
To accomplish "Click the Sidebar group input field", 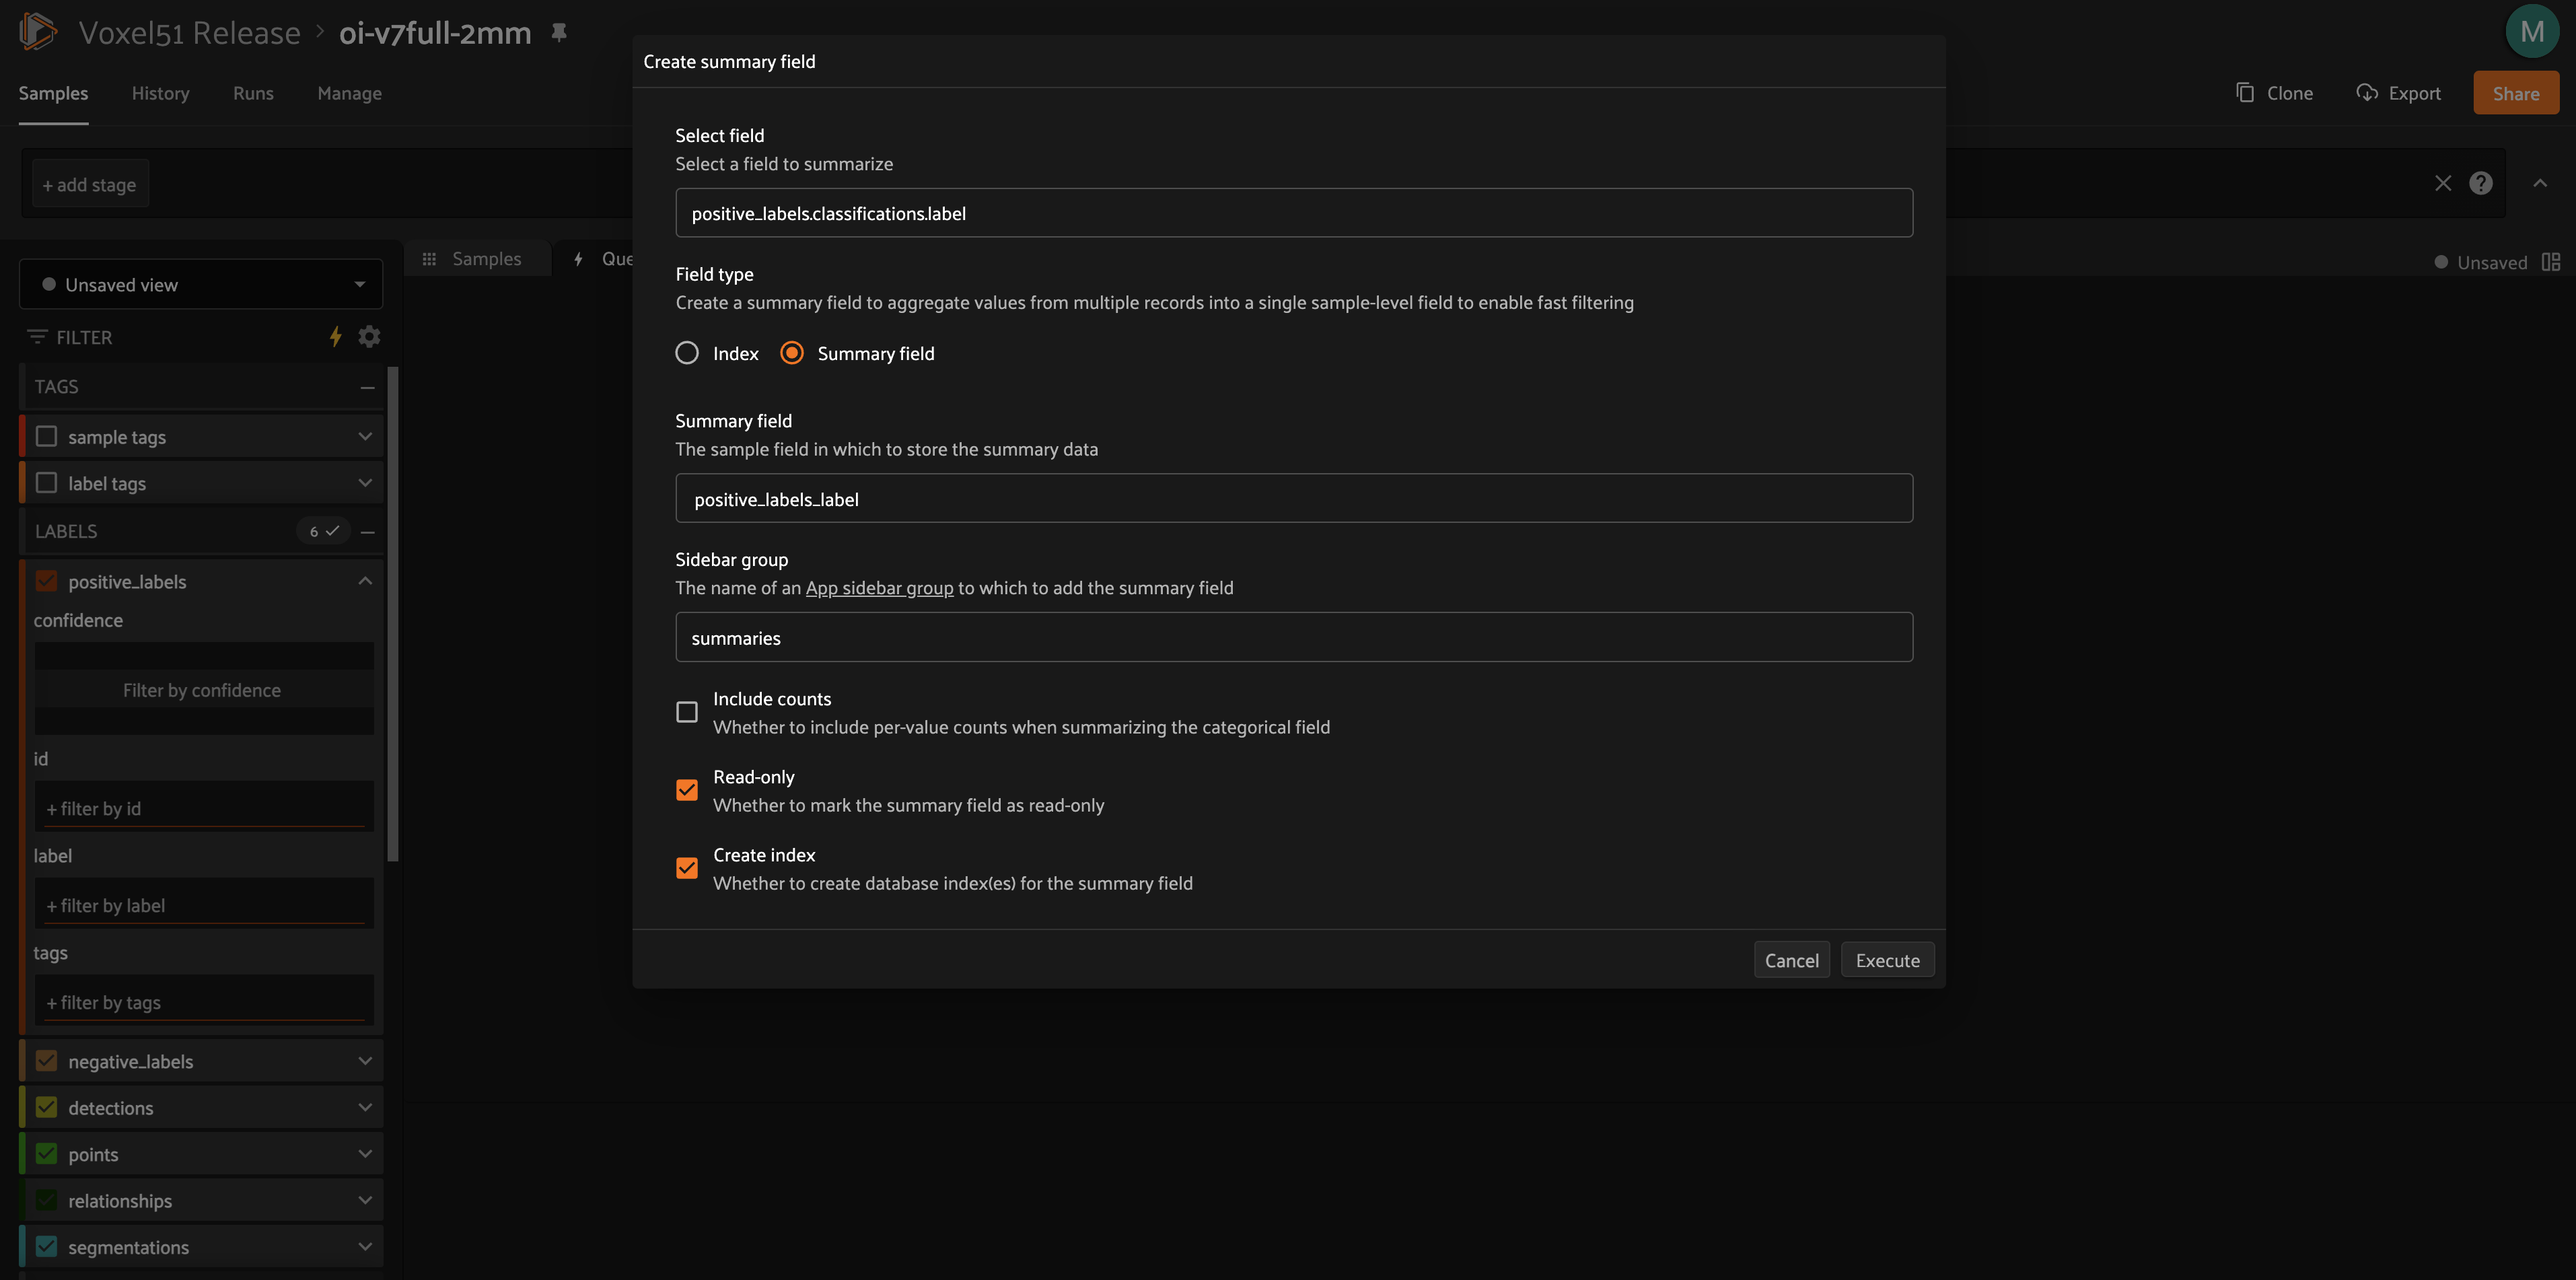I will pos(1294,637).
